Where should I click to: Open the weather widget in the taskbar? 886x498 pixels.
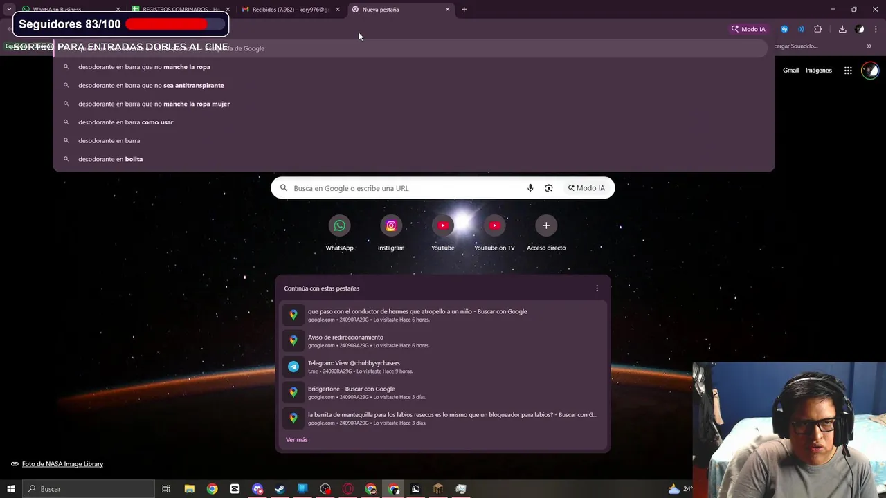(x=680, y=489)
